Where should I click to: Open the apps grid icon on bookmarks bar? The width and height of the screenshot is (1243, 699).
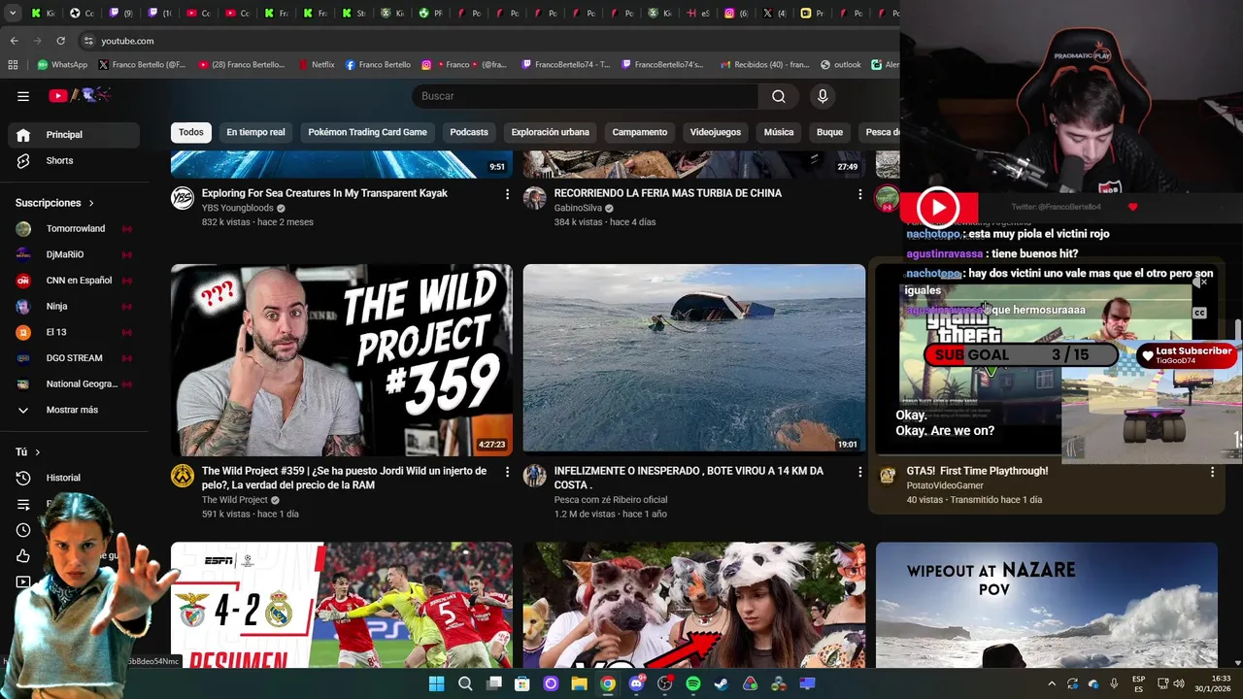click(13, 65)
